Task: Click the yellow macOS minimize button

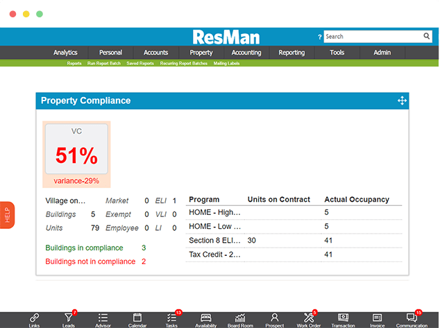Action: (x=26, y=14)
